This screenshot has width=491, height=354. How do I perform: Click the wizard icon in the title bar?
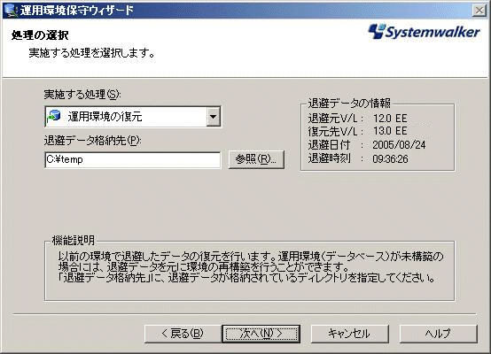tap(11, 10)
